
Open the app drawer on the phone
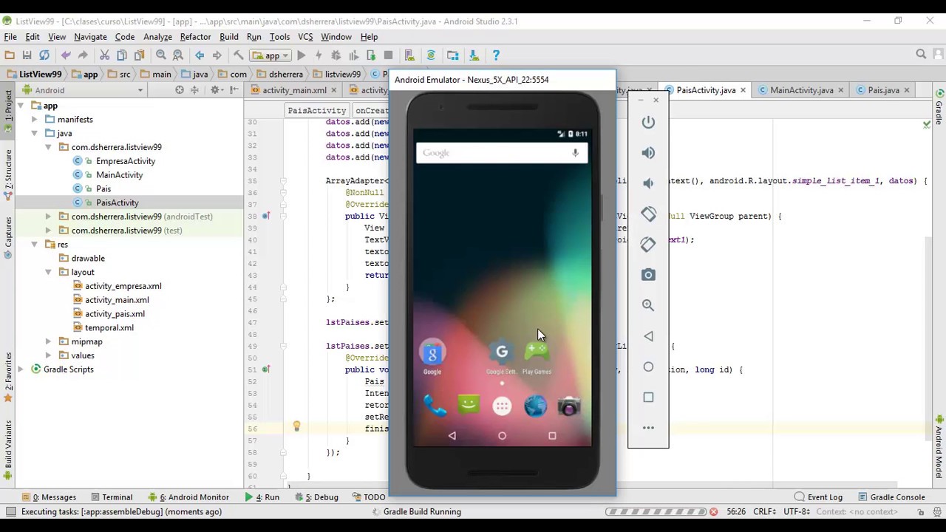point(502,406)
